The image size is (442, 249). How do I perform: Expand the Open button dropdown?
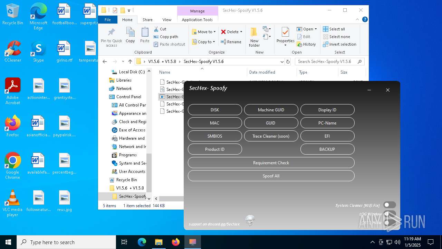[x=316, y=29]
